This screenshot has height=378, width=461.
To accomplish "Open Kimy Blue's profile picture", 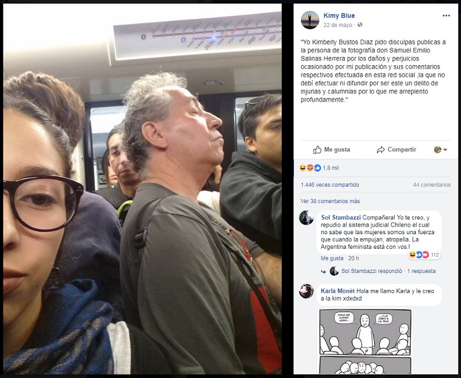I will pos(310,20).
